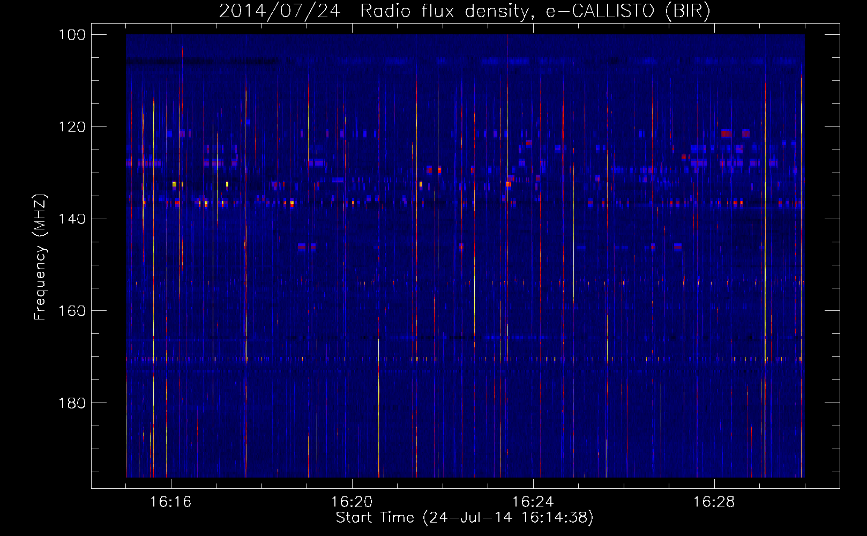This screenshot has width=867, height=536.
Task: Click the '140' frequency tick label
Action: coord(72,219)
